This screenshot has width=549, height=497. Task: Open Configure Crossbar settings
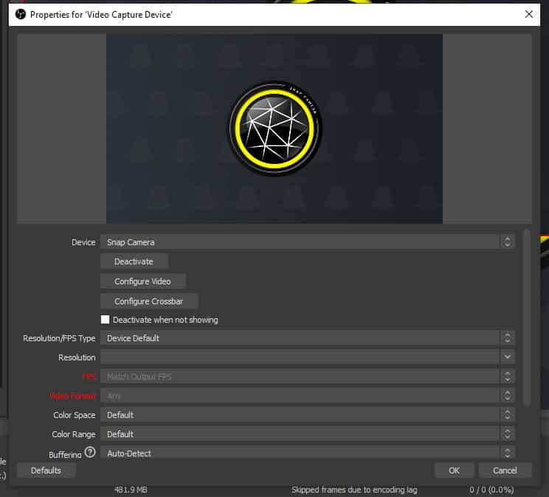tap(149, 301)
